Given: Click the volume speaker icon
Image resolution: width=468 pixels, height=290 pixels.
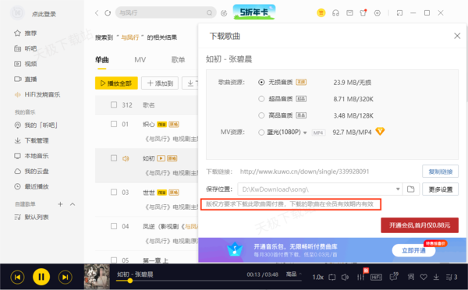Looking at the screenshot, I should (x=345, y=278).
